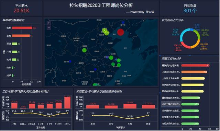This screenshot has height=131, width=220.
Task: Click the 城市岗位数量排名 panel title
Action: click(x=13, y=20)
